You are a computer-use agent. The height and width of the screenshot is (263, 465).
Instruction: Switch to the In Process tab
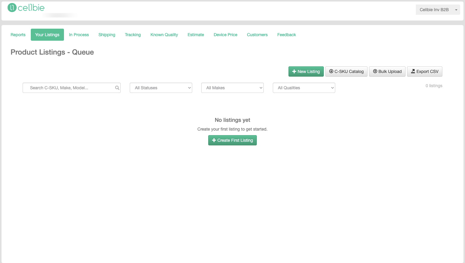(79, 35)
